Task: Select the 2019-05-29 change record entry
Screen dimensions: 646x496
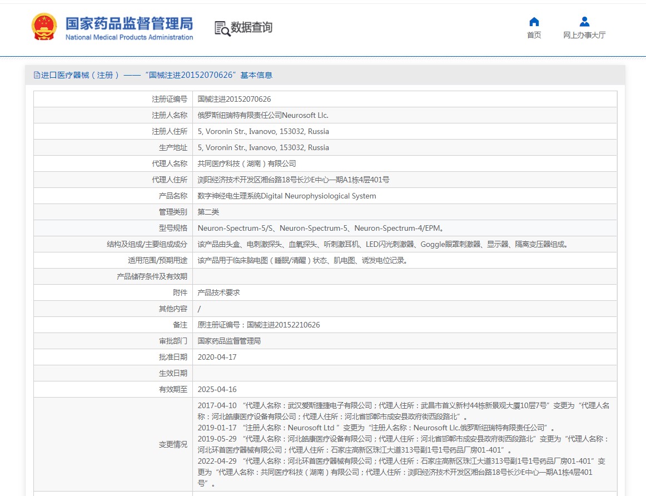Action: (x=403, y=444)
